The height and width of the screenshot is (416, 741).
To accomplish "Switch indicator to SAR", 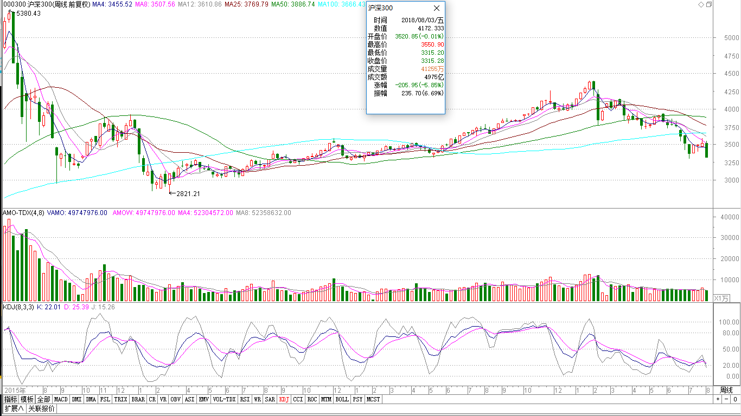I will click(x=270, y=400).
